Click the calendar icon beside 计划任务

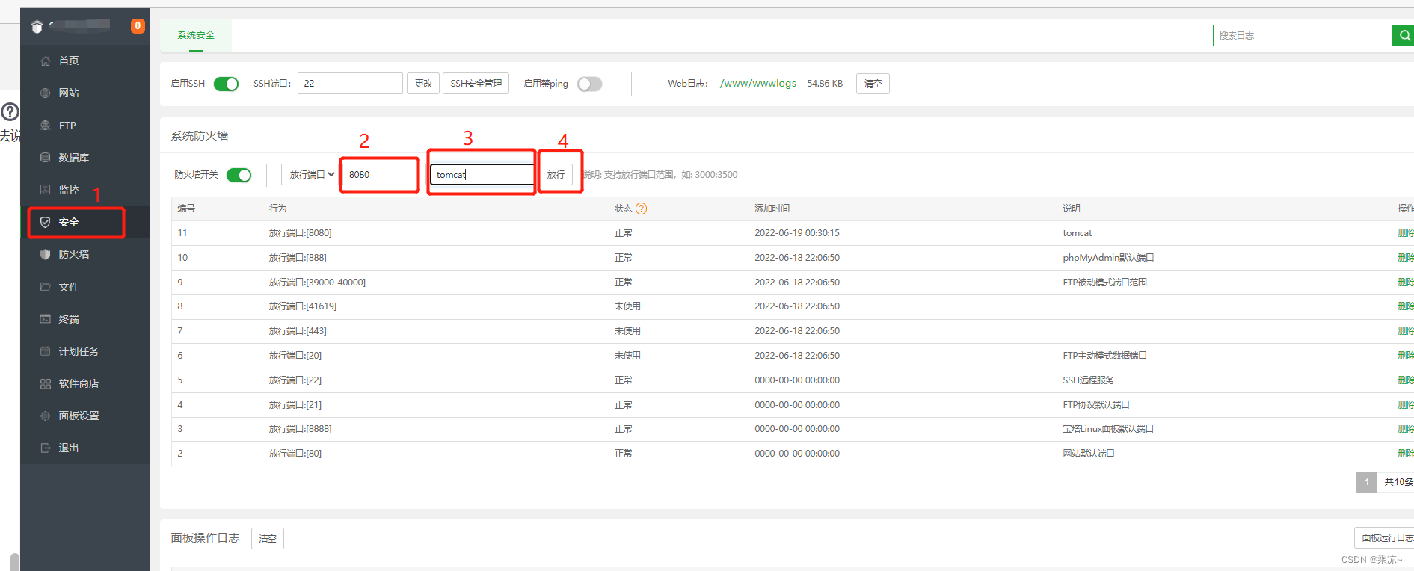46,351
